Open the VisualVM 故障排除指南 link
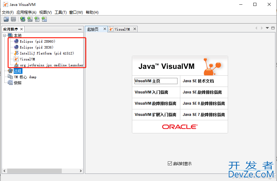277x181 pixels. [155, 103]
